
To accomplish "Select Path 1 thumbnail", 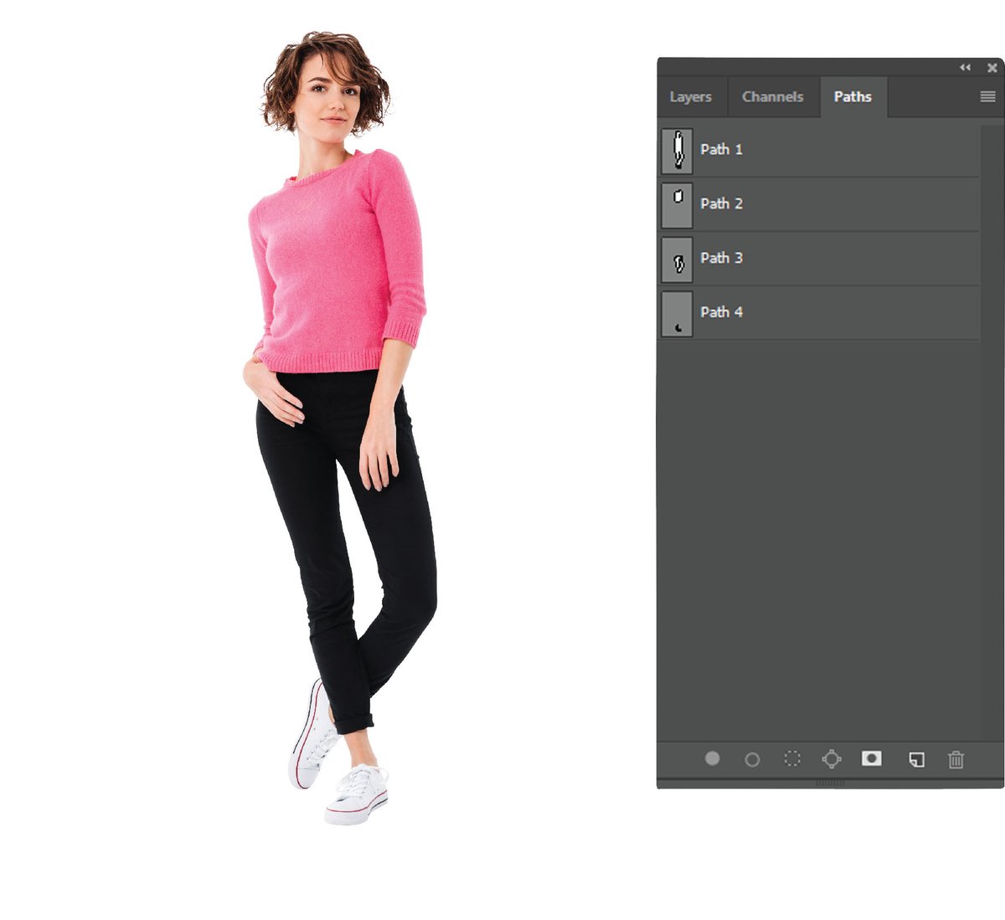I will 678,151.
